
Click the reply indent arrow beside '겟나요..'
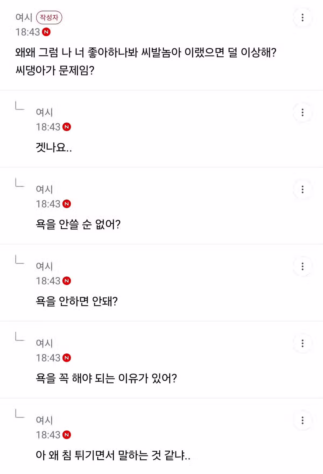(19, 105)
